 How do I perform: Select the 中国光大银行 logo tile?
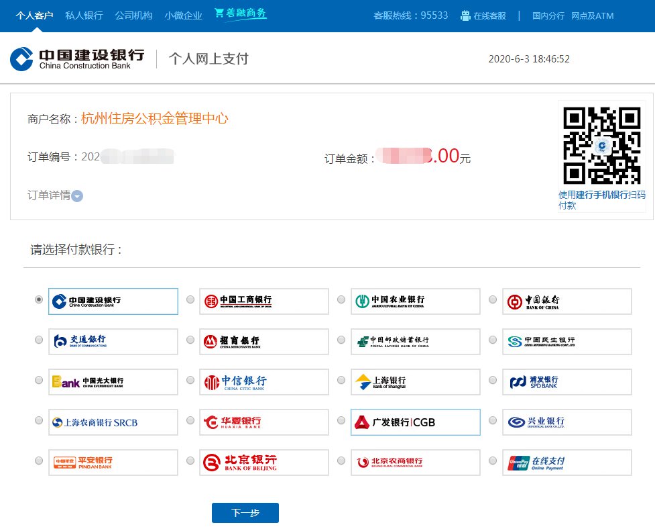click(113, 382)
